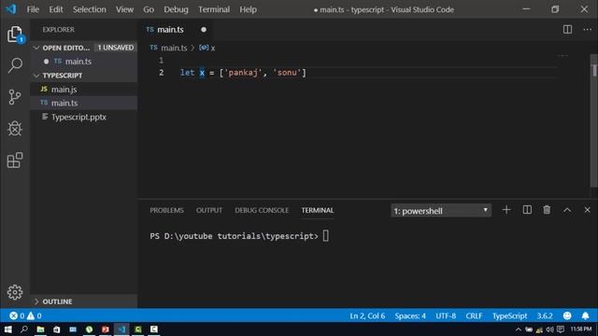Open the Search view in activity bar
Viewport: 598px width, 336px height.
15,65
